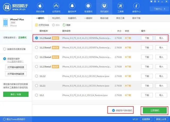Click the delete toolbar button

click(56, 25)
